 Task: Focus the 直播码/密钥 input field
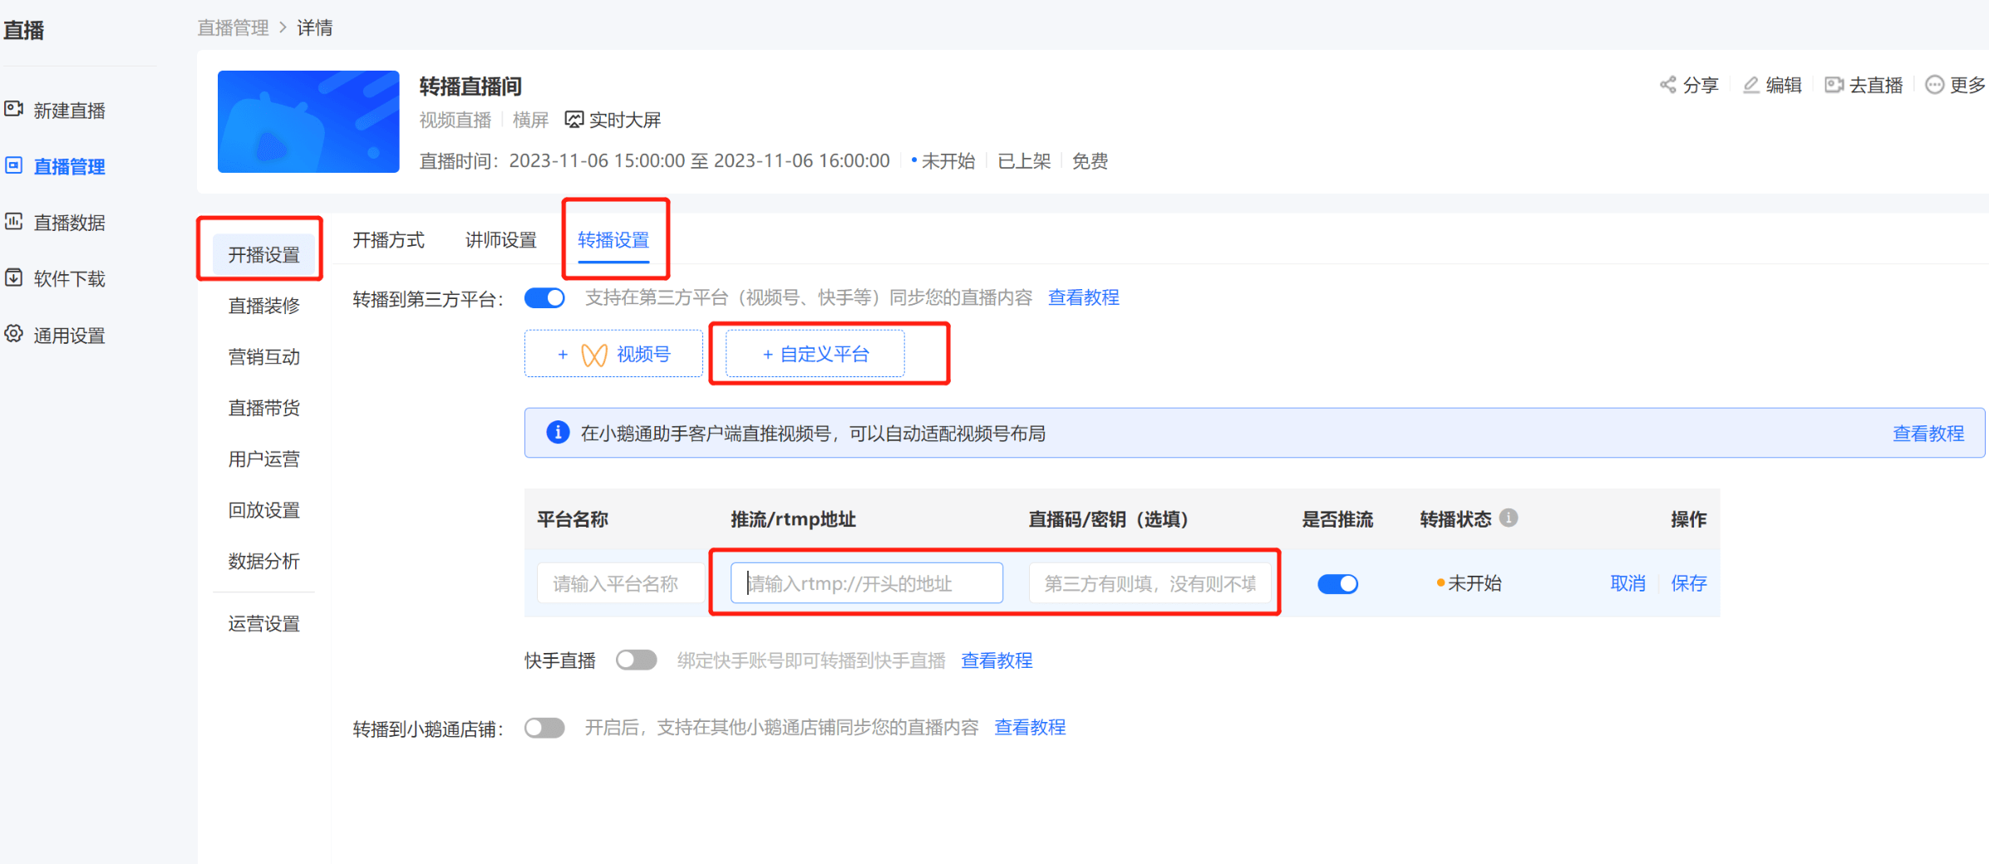(x=1150, y=583)
